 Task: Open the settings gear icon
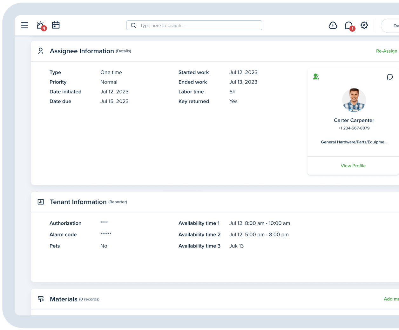click(x=364, y=25)
